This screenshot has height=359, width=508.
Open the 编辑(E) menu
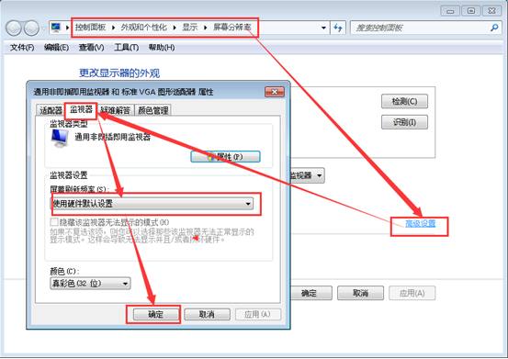click(x=56, y=48)
